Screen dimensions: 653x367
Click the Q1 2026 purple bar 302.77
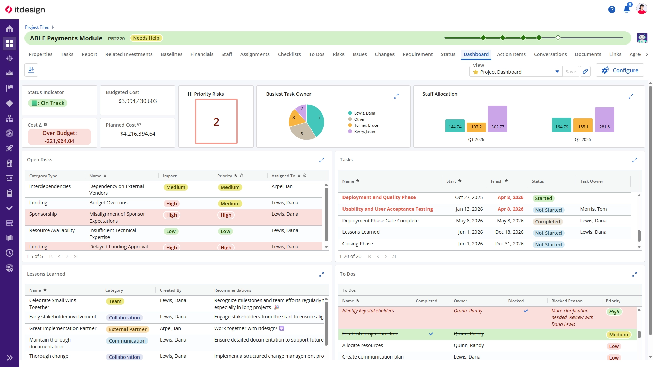pyautogui.click(x=498, y=119)
